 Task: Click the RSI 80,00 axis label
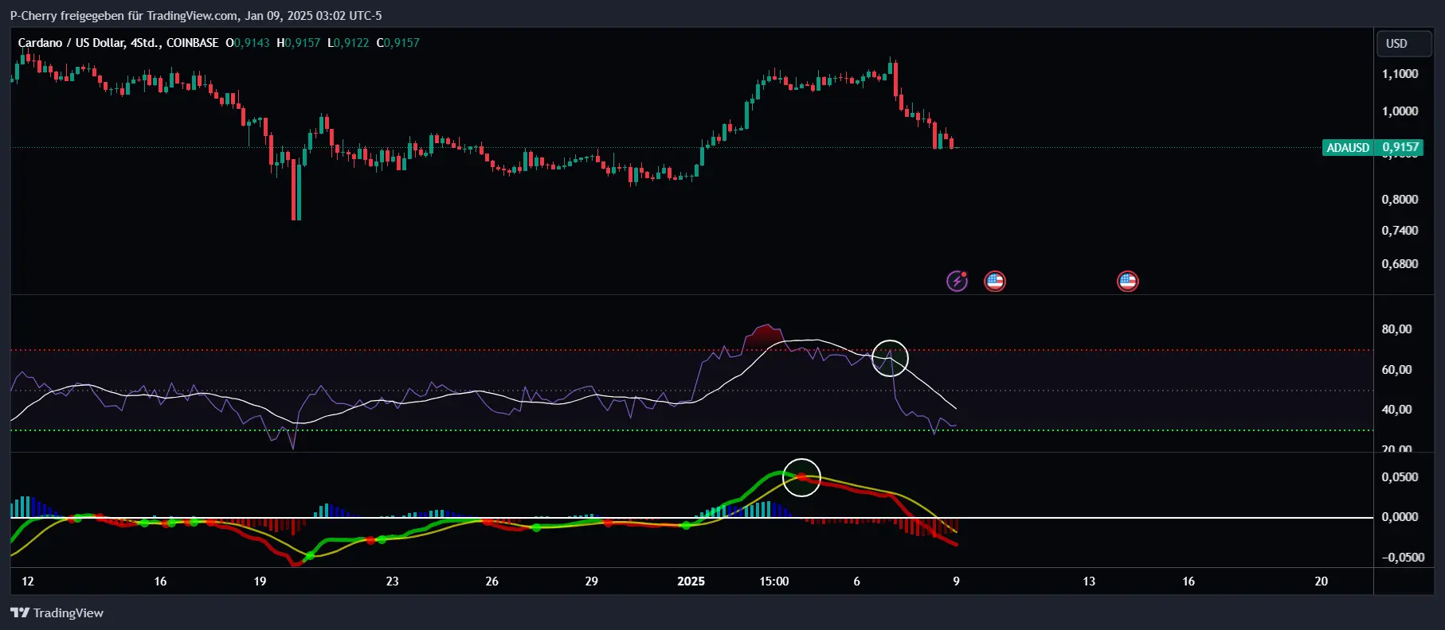tap(1396, 329)
